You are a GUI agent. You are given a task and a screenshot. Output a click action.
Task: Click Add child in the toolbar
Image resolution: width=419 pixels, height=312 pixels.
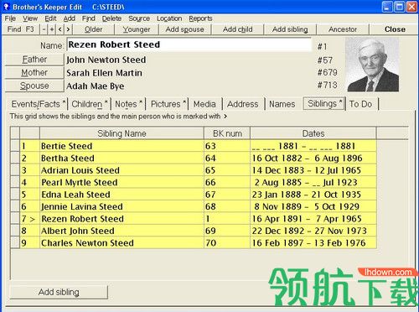[x=238, y=29]
